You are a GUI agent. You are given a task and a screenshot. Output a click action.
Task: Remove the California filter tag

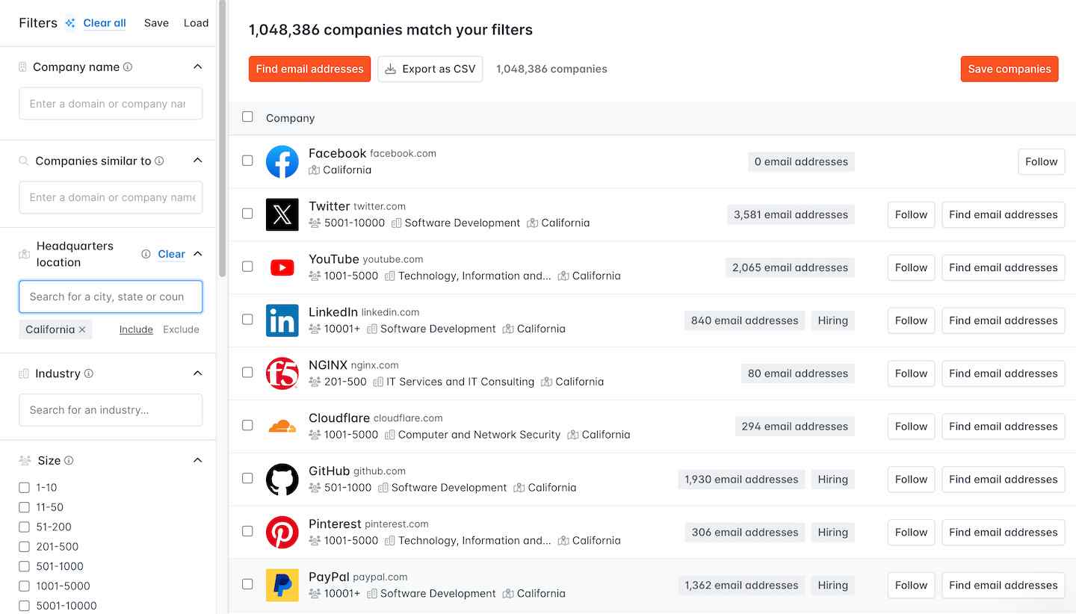click(x=82, y=329)
